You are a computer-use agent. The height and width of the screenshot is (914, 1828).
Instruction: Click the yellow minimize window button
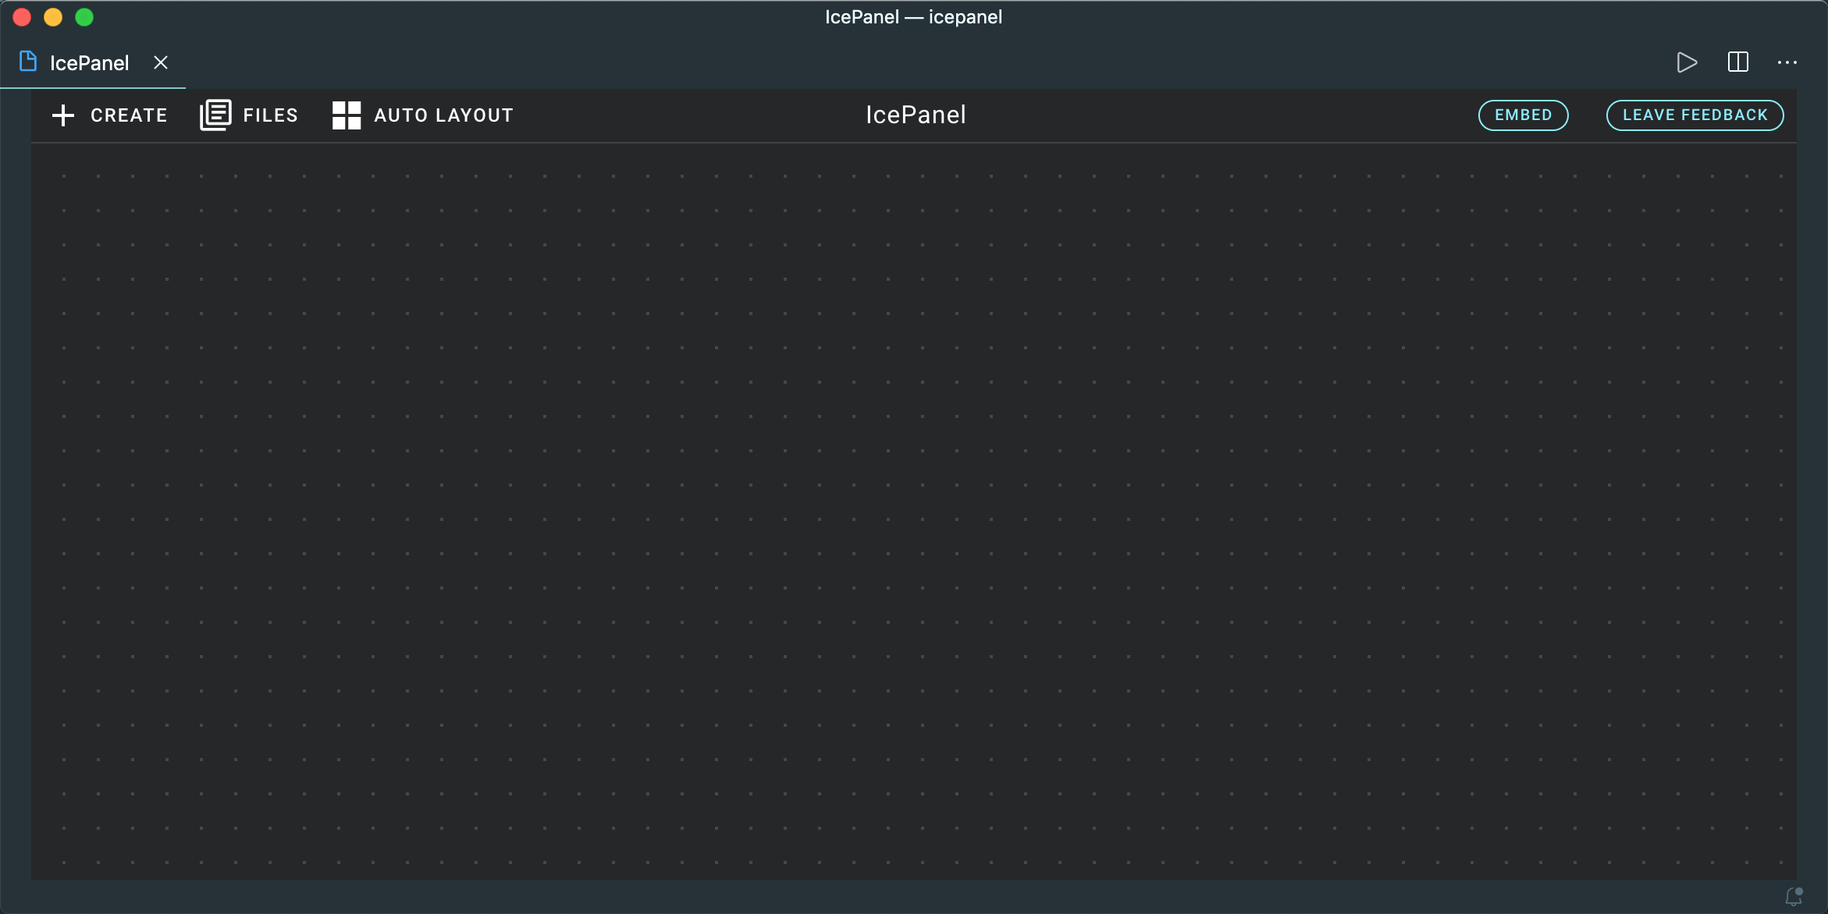pyautogui.click(x=53, y=17)
